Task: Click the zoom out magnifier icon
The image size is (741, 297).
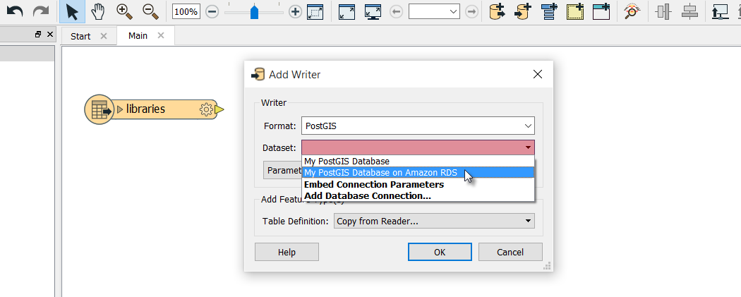Action: [x=151, y=12]
